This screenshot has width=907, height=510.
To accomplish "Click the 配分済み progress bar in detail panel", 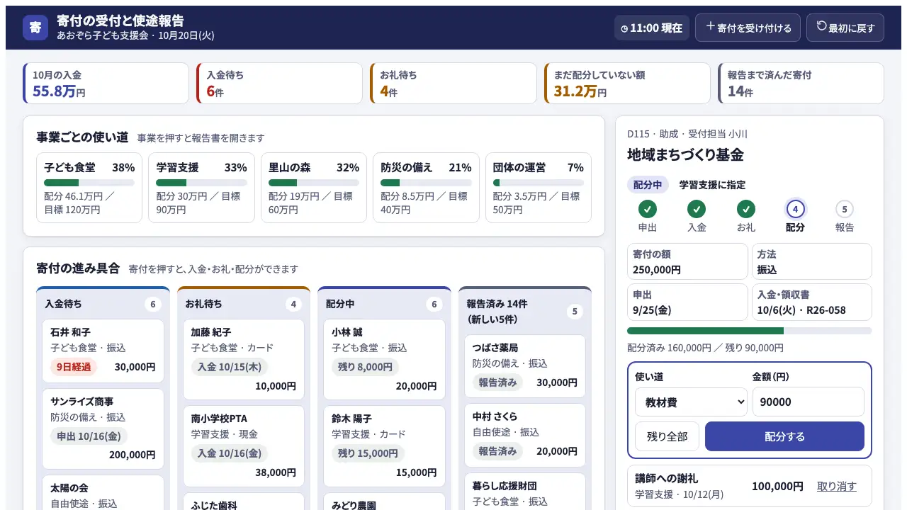I will click(750, 331).
